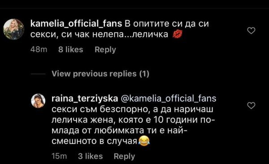Open kamelia_official_fans profile picture

coord(14,29)
